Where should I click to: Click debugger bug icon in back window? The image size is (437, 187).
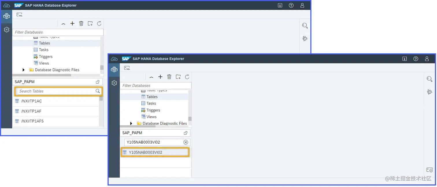click(x=305, y=38)
